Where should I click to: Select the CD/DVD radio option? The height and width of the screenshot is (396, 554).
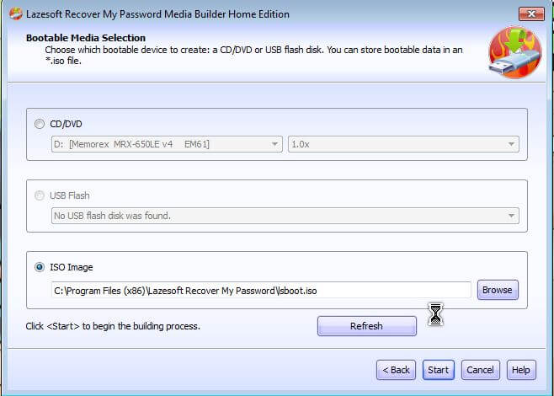[x=40, y=124]
